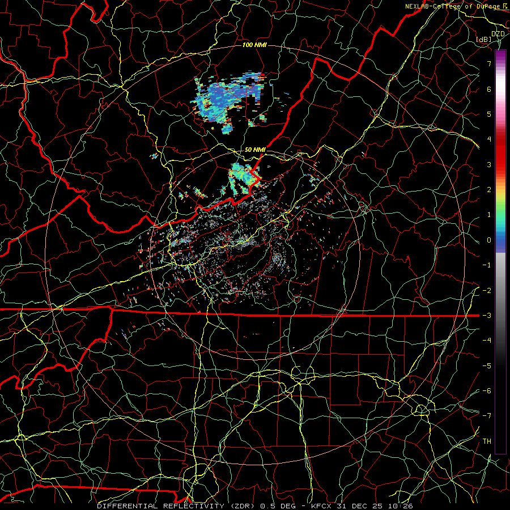Click the "0.5 DEG" elevation text
Screen dimensions: 510x510
[x=278, y=506]
